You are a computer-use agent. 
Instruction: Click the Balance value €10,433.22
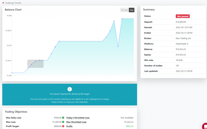click(x=181, y=49)
